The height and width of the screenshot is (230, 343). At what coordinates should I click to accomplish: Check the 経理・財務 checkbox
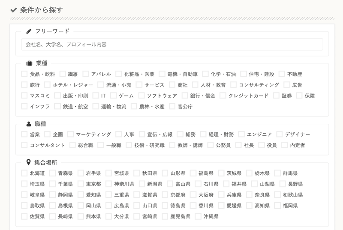click(x=203, y=134)
